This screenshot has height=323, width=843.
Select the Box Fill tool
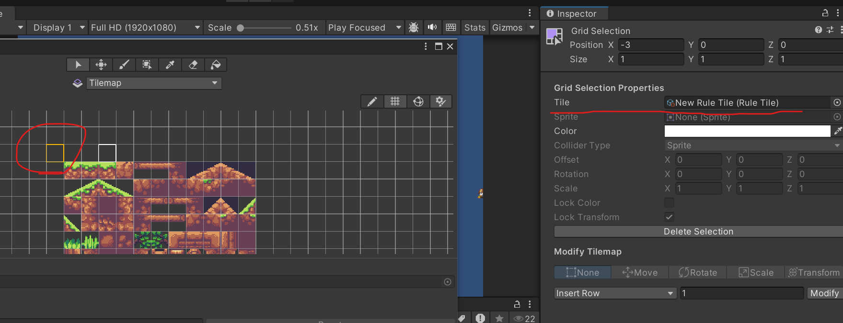tap(147, 65)
